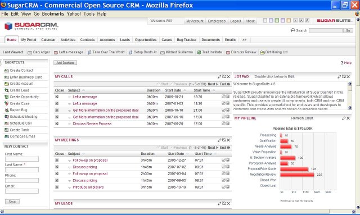Refresh the Jotpad dashlet
360x215 pixels.
[344, 76]
